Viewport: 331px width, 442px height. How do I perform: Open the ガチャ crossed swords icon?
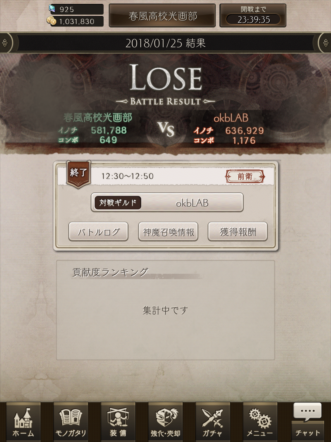pyautogui.click(x=213, y=422)
